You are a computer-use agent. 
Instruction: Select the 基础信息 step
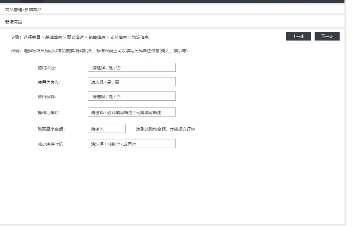54,37
